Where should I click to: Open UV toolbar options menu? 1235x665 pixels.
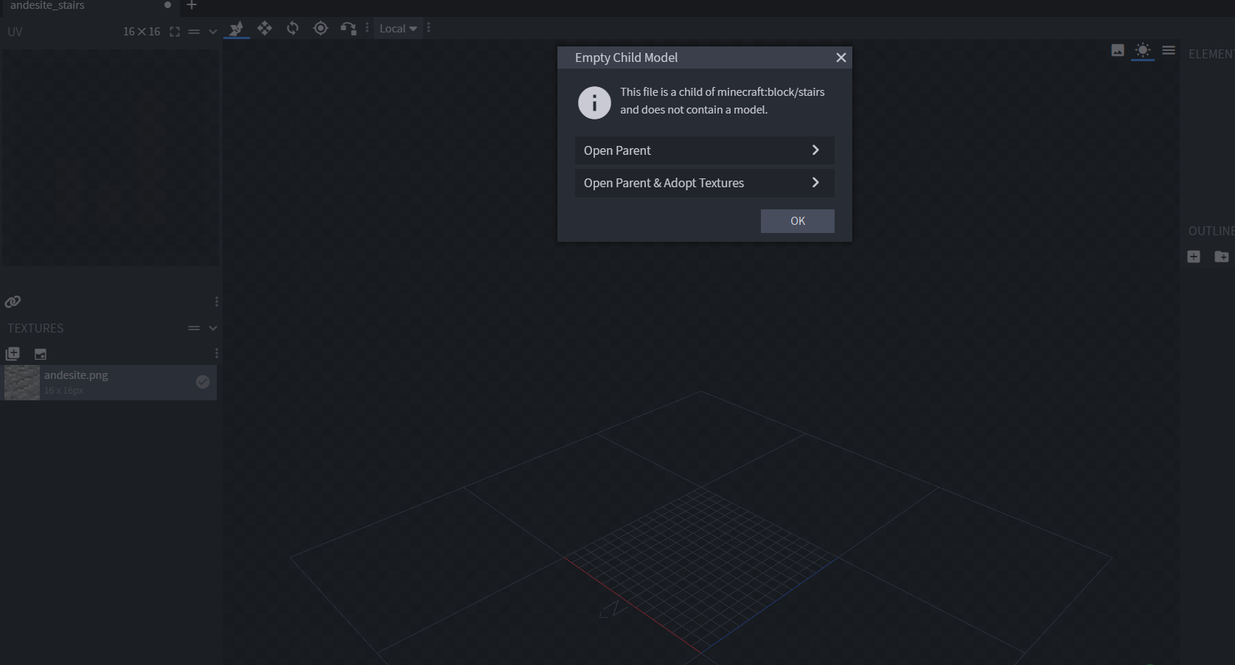[216, 302]
